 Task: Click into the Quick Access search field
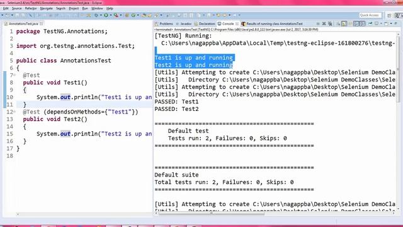pos(370,15)
